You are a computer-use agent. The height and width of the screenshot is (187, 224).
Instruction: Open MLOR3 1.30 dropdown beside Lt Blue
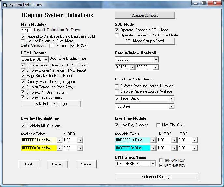[x=174, y=140]
